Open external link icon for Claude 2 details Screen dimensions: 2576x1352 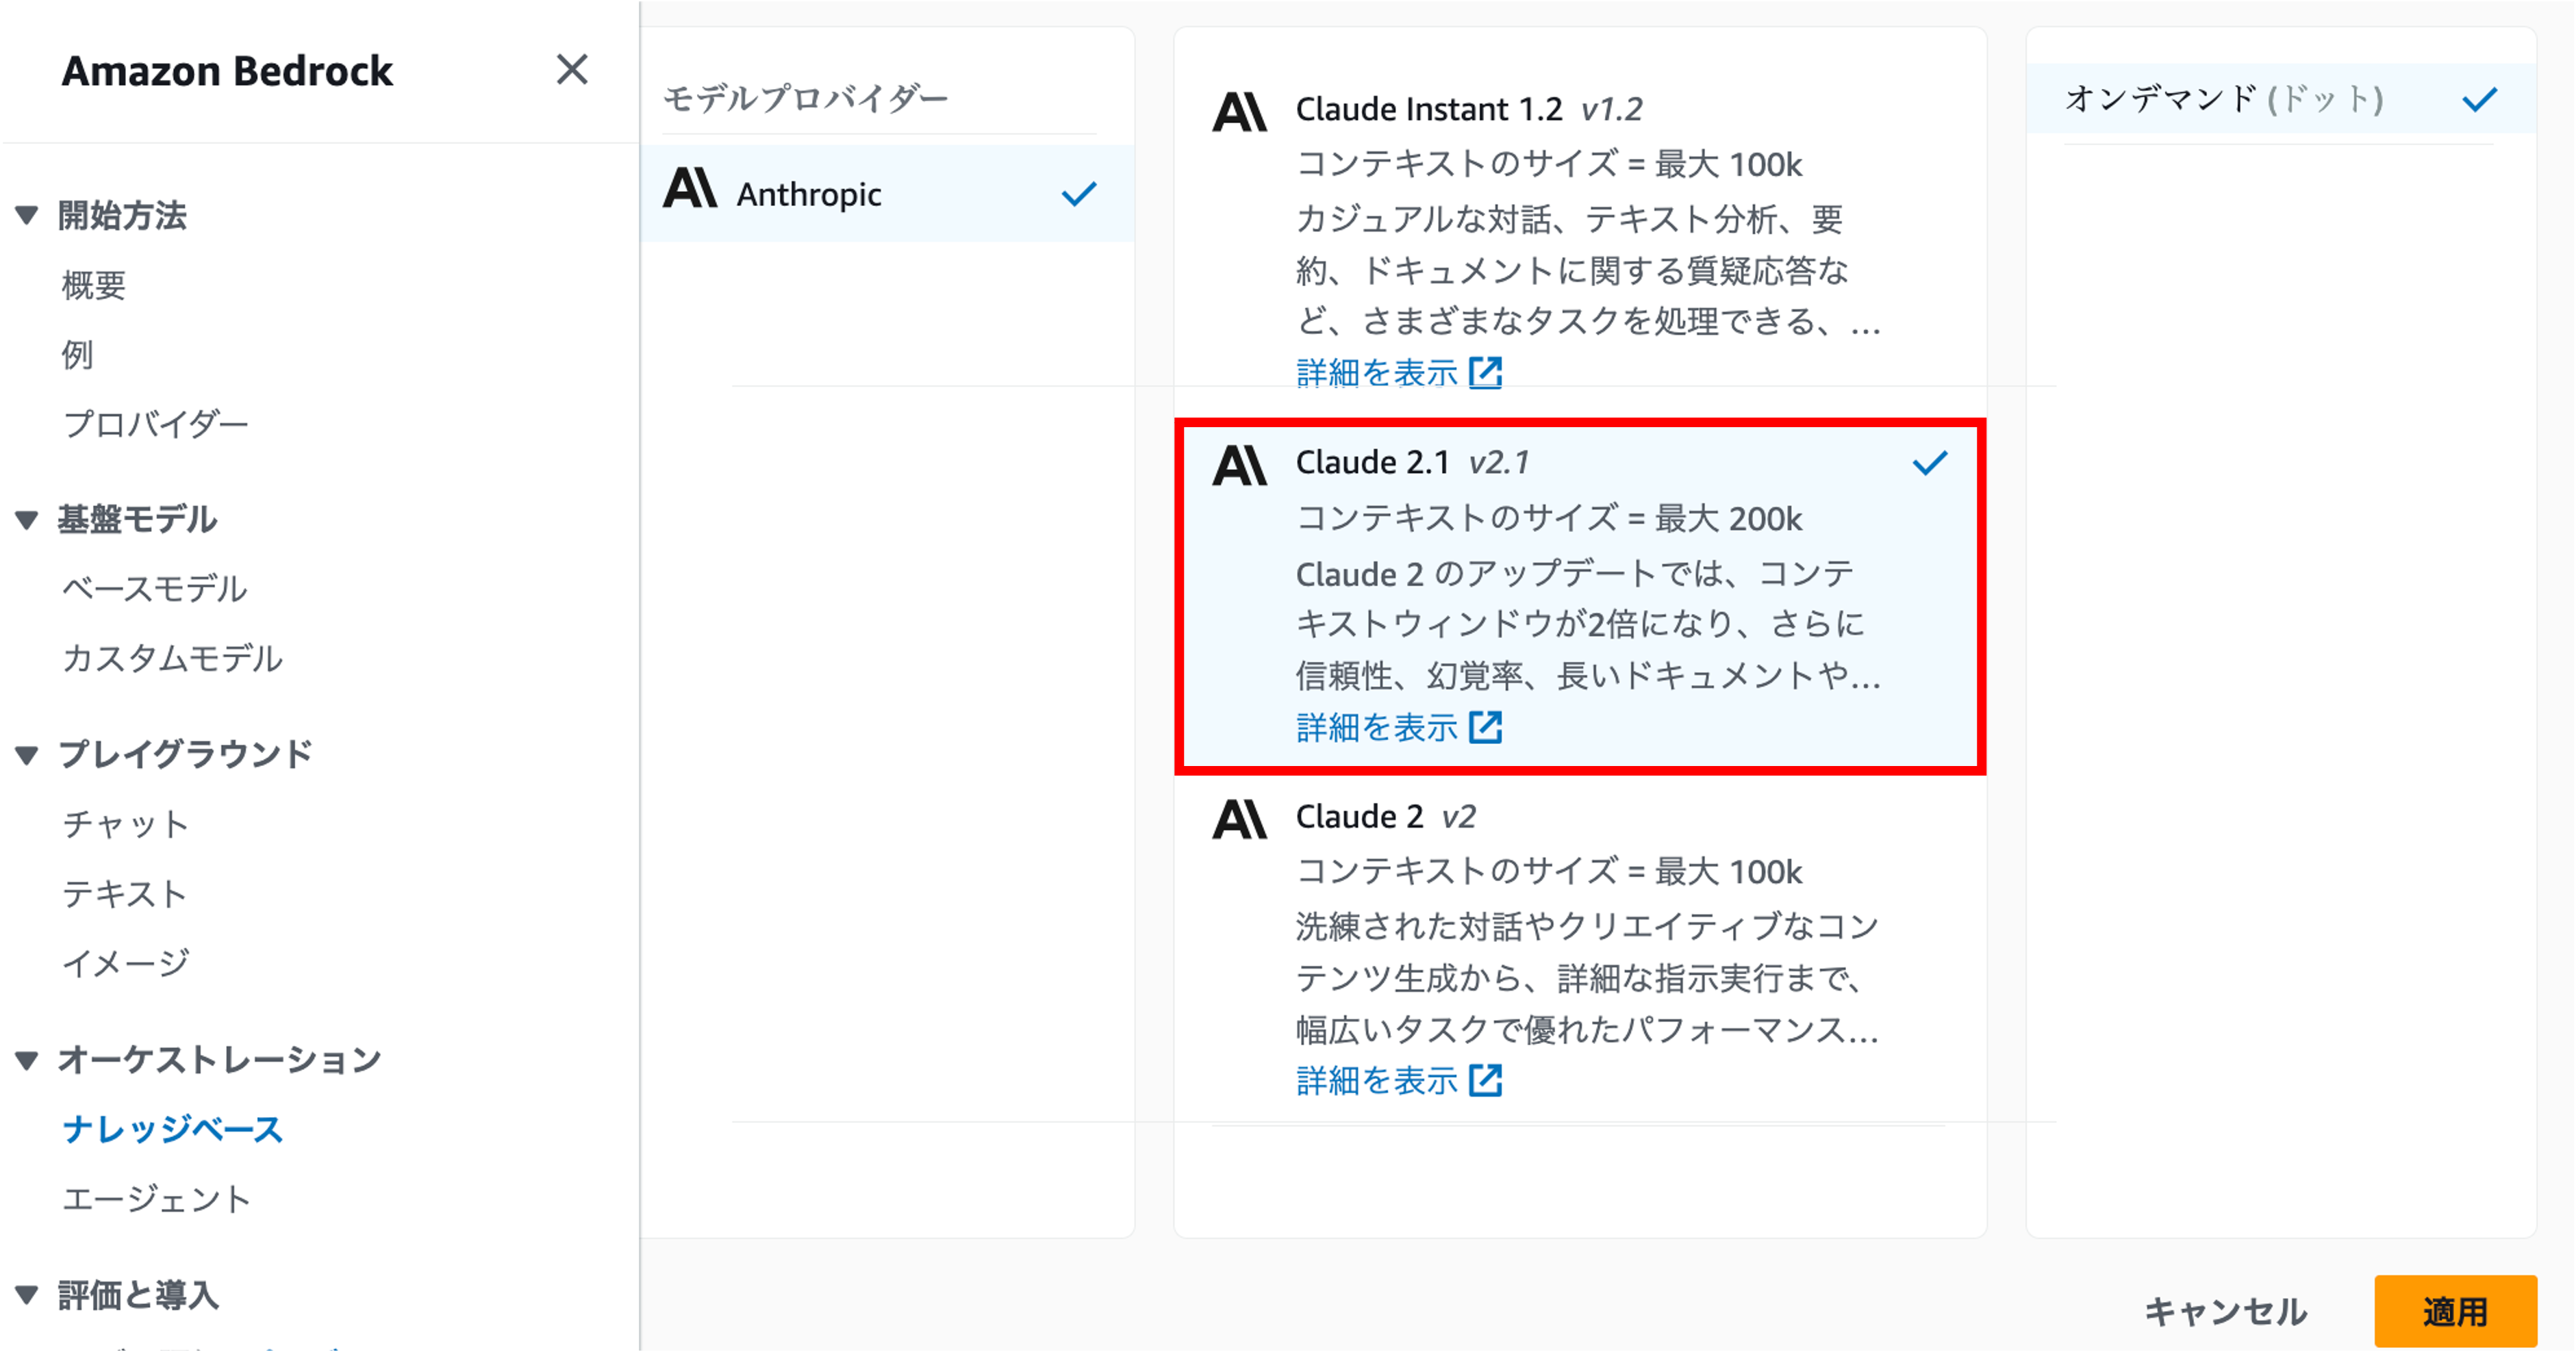(x=1485, y=1080)
